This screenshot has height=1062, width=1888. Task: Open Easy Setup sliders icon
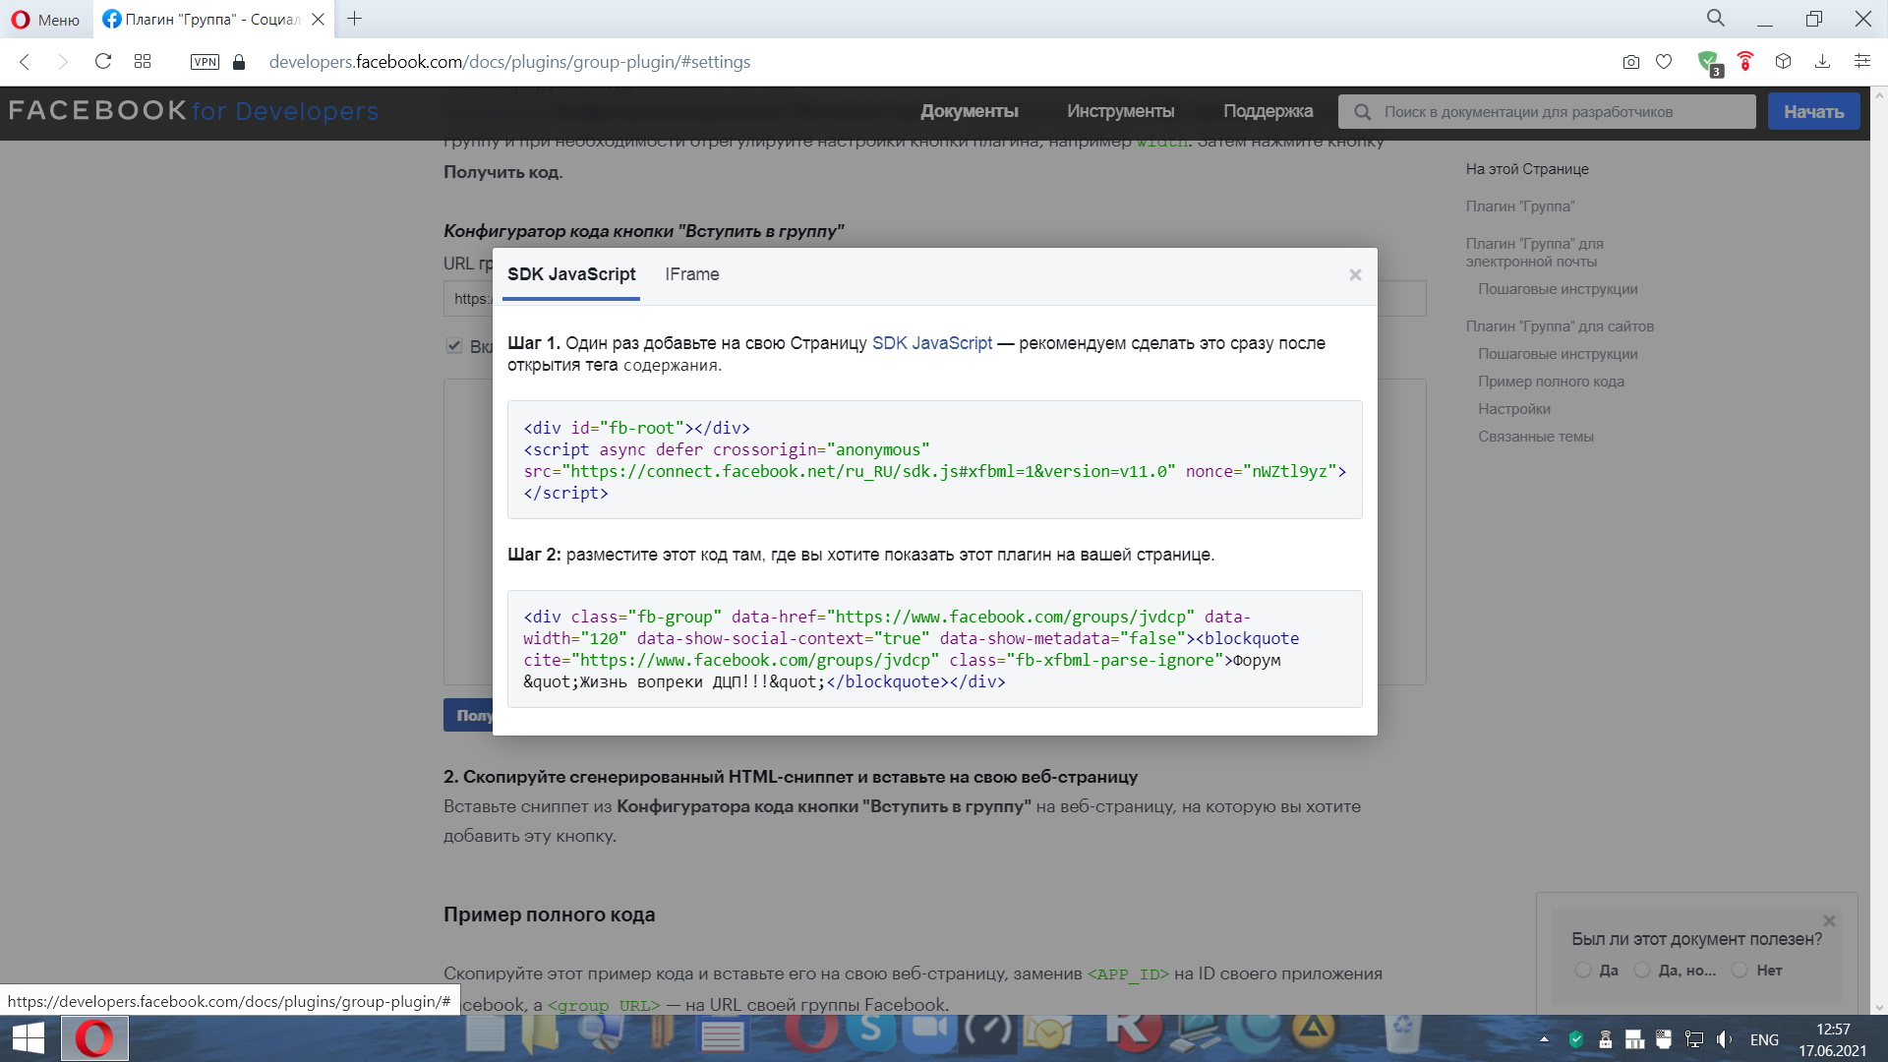point(1861,62)
